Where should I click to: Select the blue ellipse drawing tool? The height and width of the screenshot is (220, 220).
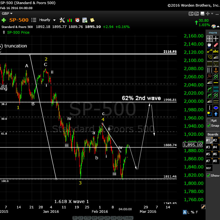(216, 108)
